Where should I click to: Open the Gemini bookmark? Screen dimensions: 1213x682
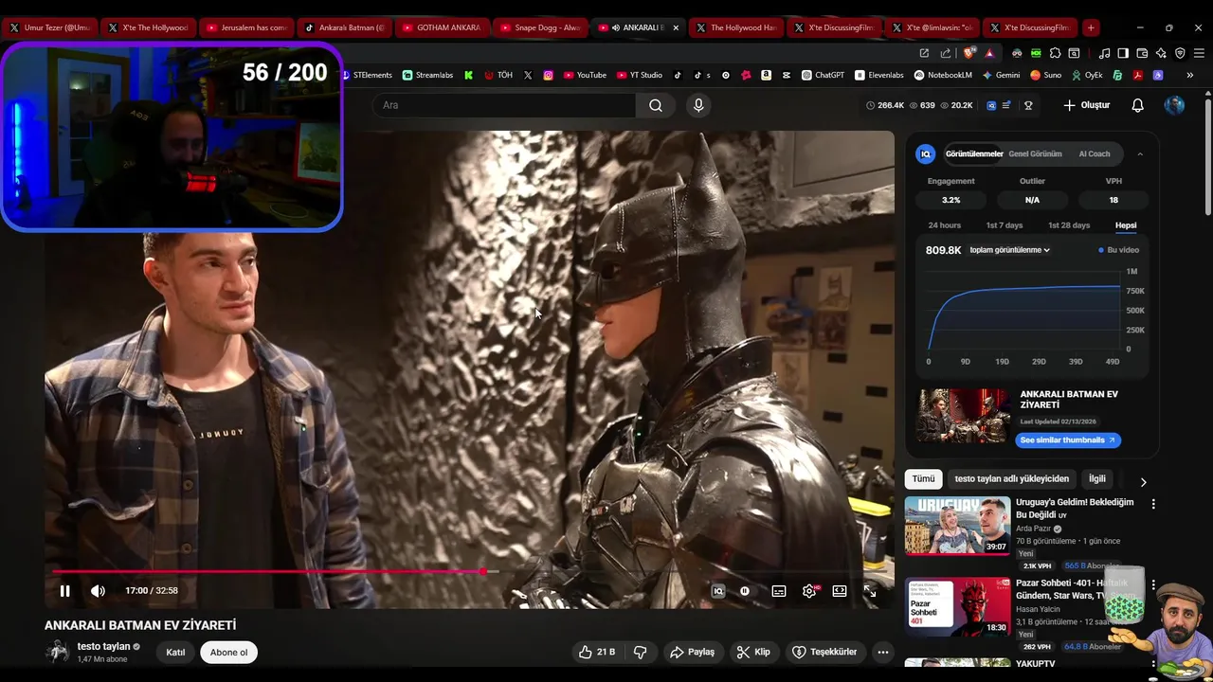[x=1001, y=75]
